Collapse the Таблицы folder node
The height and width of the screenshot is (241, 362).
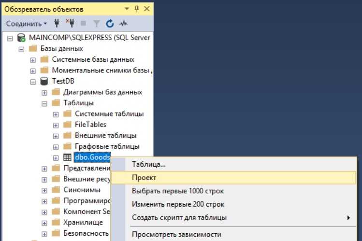coord(44,103)
